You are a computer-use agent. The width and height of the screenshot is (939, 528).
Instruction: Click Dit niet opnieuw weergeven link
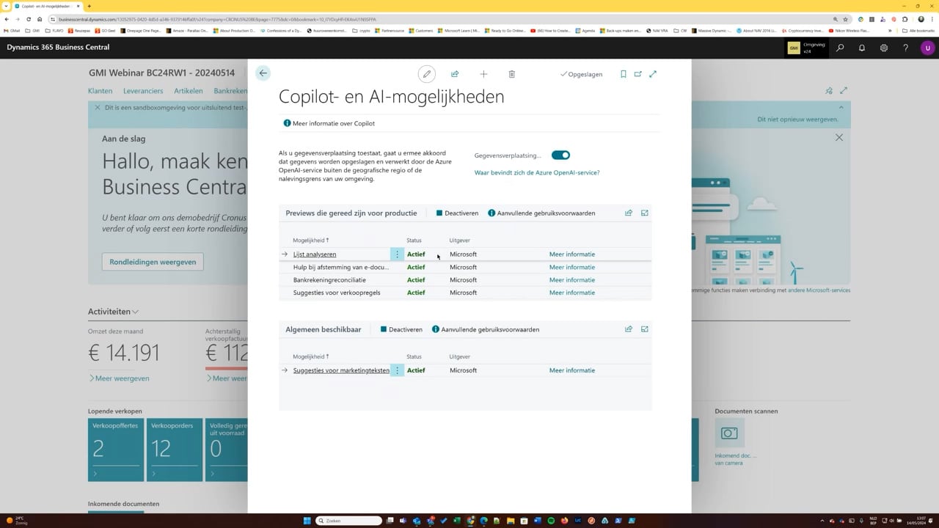click(x=797, y=120)
